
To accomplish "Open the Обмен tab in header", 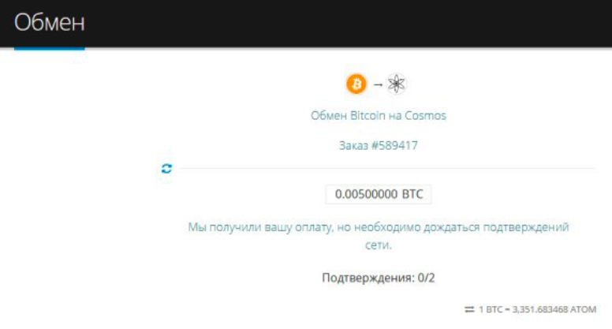I will point(50,22).
